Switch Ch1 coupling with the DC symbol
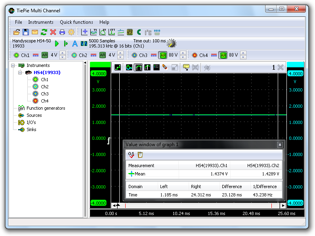 pos(36,55)
